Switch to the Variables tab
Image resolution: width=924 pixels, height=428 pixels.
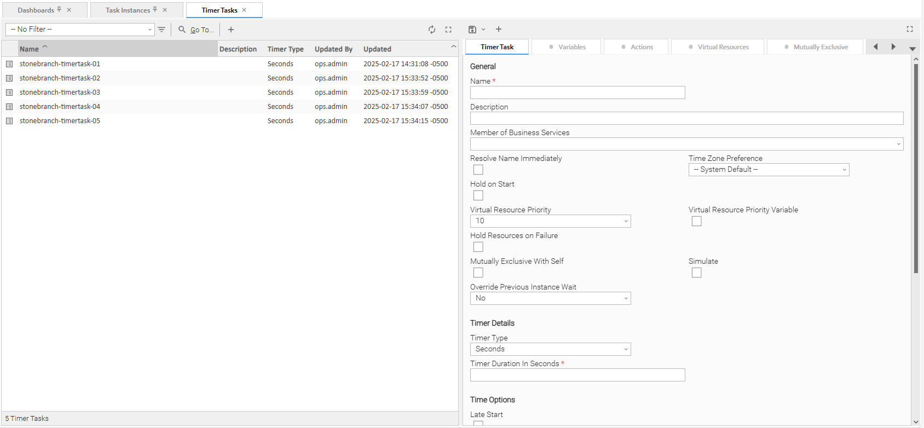click(567, 47)
